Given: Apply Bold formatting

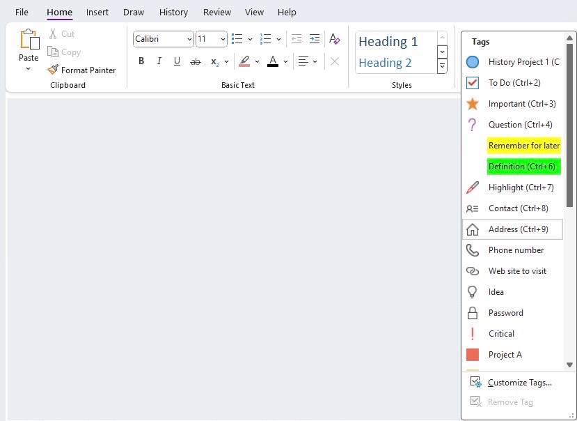Looking at the screenshot, I should 141,61.
